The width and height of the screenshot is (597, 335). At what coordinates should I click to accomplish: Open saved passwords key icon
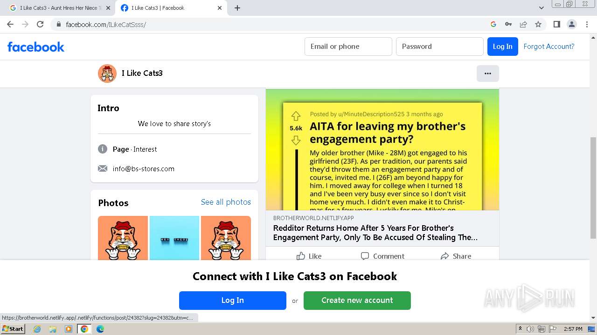(508, 24)
